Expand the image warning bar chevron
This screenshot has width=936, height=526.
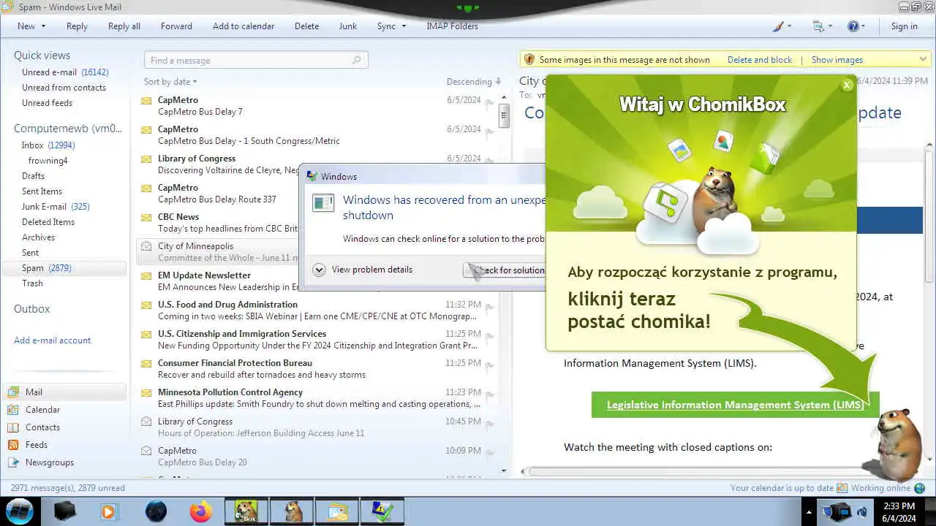[923, 60]
